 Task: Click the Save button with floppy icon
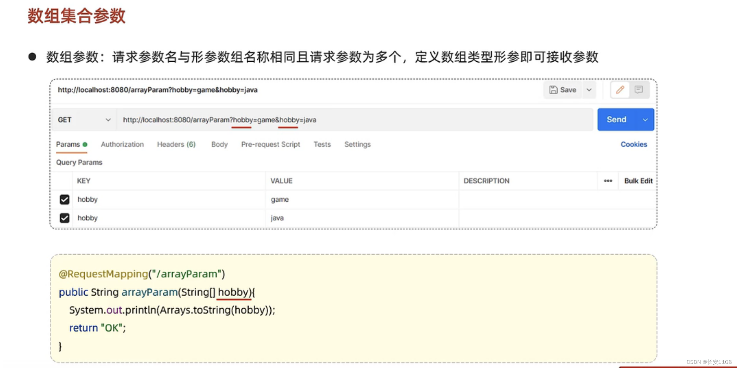[563, 90]
